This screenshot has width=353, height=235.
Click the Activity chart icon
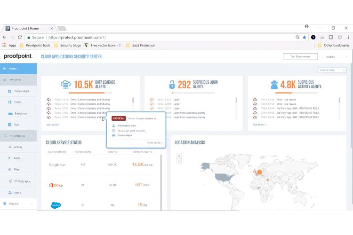click(x=10, y=147)
